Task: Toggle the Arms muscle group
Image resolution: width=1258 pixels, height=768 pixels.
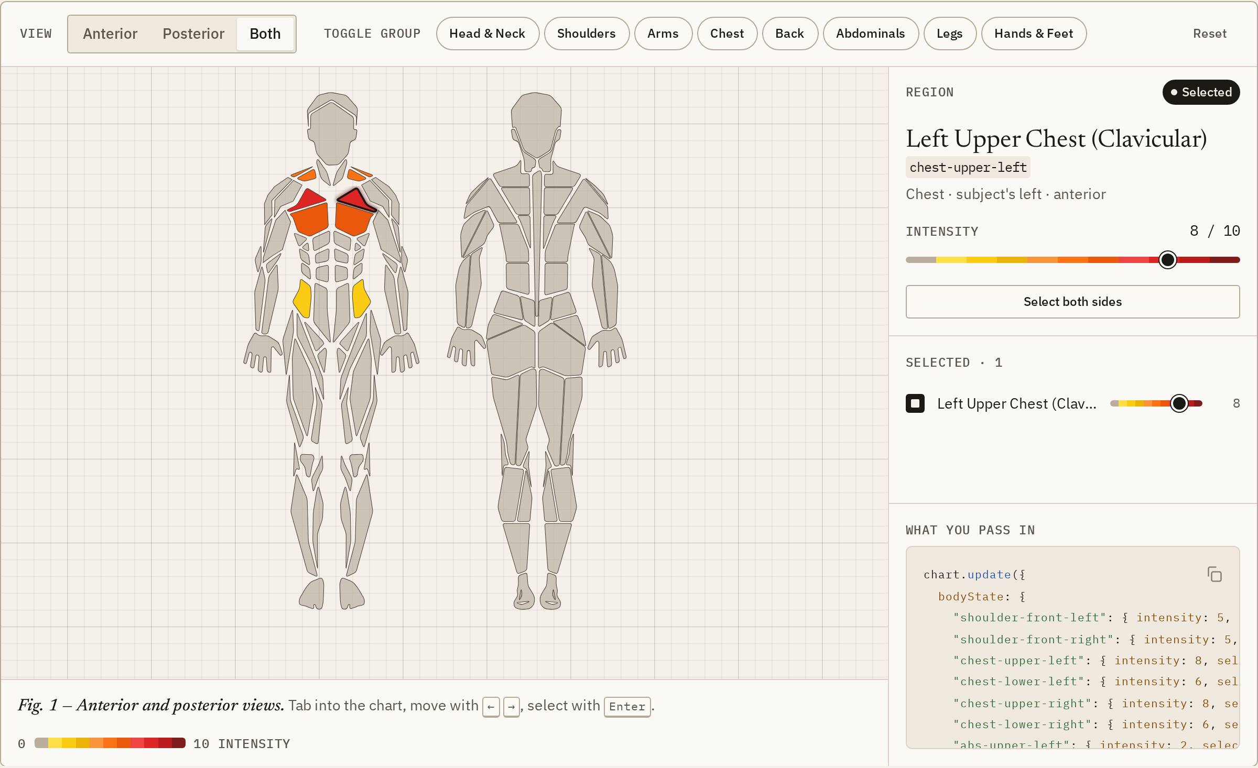Action: 663,34
